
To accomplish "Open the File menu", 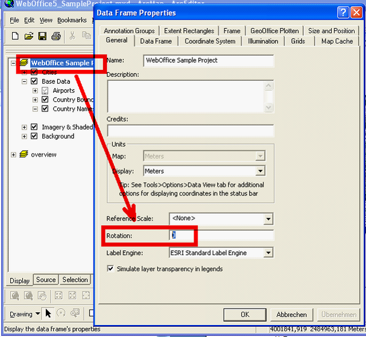I will point(14,20).
